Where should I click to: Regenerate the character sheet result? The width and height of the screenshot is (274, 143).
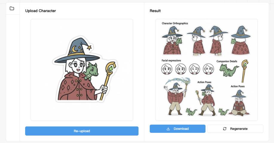pos(235,129)
